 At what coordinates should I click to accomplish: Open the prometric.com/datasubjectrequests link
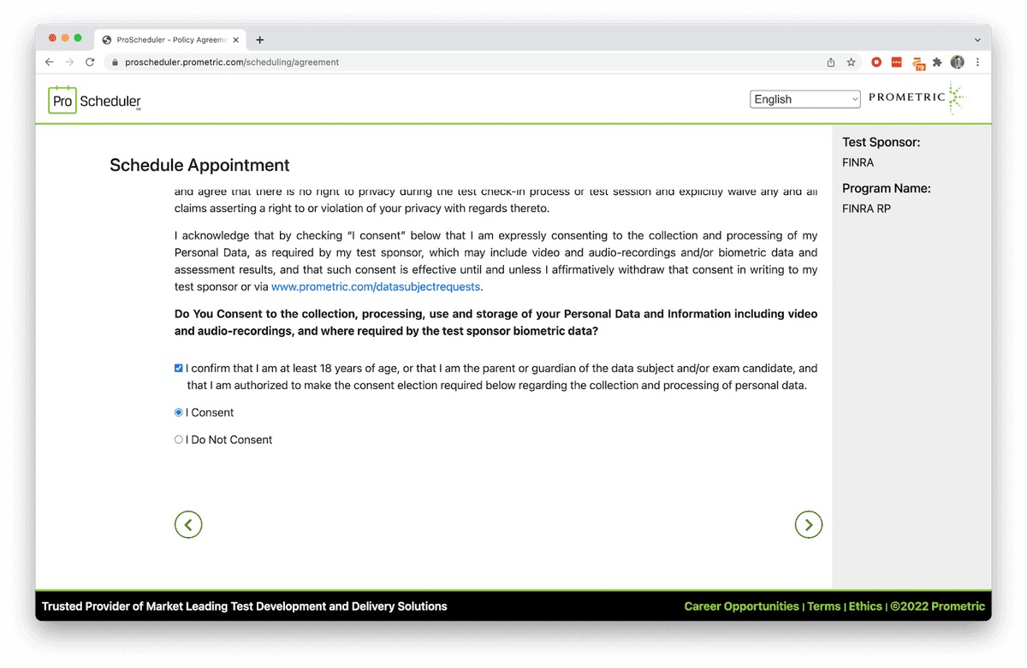pos(376,287)
